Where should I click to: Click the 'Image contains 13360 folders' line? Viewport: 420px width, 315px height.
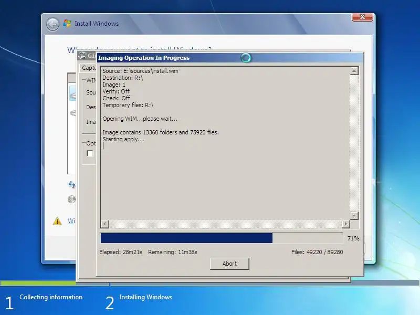pyautogui.click(x=161, y=132)
